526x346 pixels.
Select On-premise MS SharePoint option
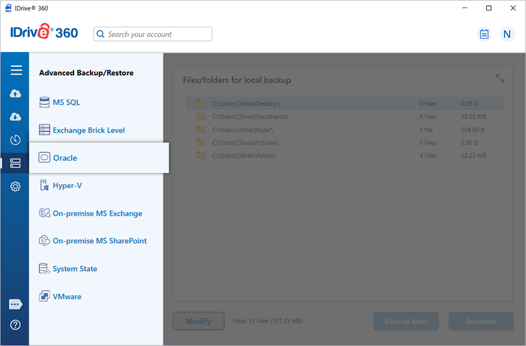[99, 241]
